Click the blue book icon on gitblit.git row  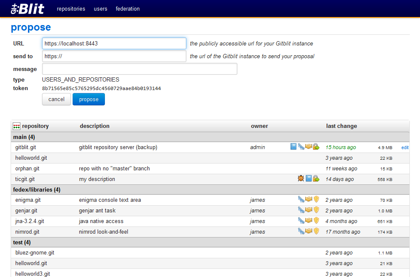(x=293, y=147)
